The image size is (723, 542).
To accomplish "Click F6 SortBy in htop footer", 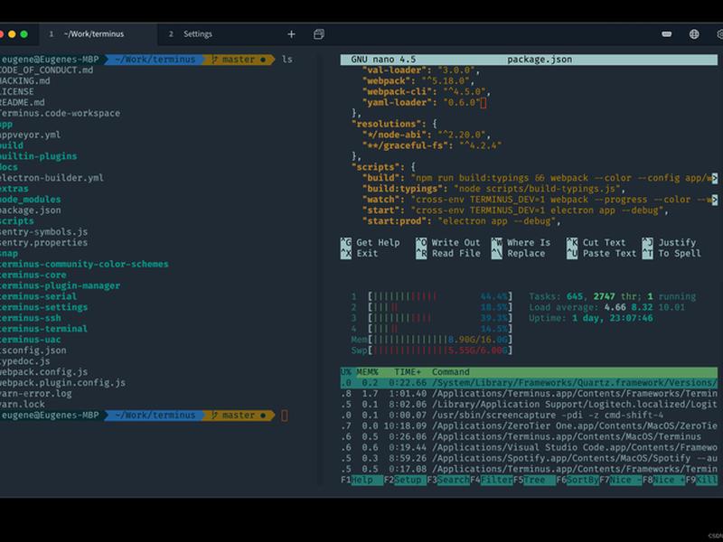I will tap(577, 480).
